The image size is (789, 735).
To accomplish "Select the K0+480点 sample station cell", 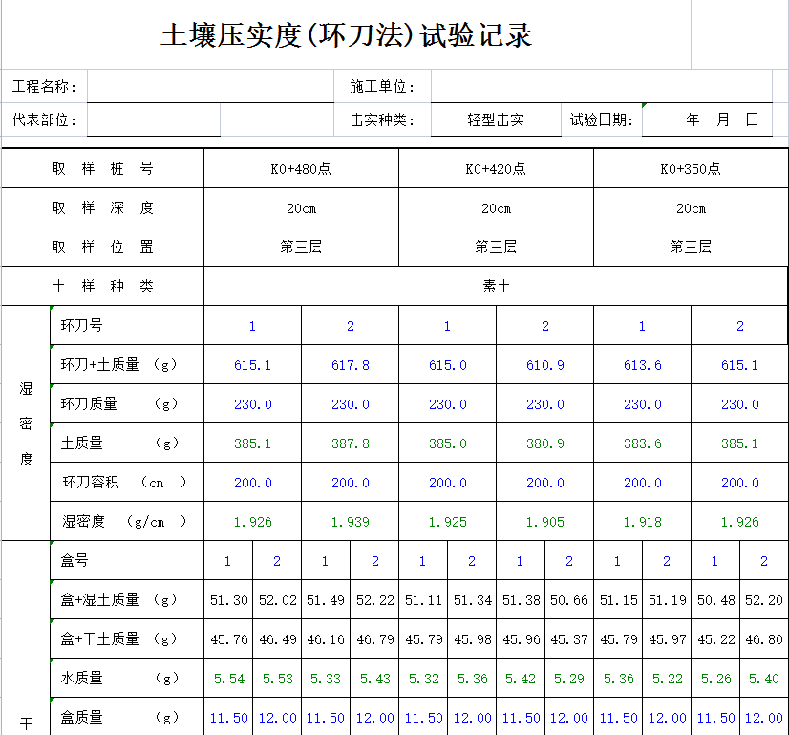I will point(301,169).
